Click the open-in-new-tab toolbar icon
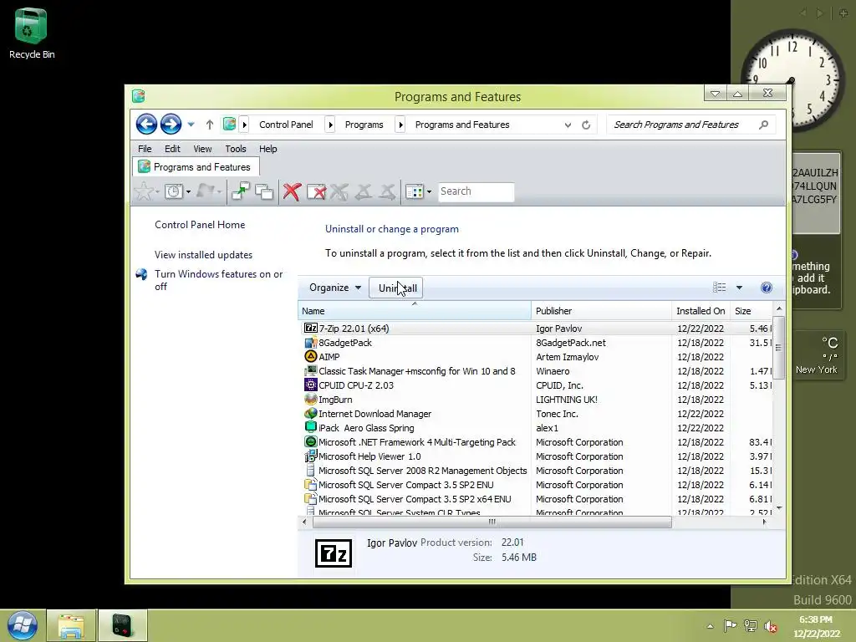The height and width of the screenshot is (642, 856). point(240,191)
